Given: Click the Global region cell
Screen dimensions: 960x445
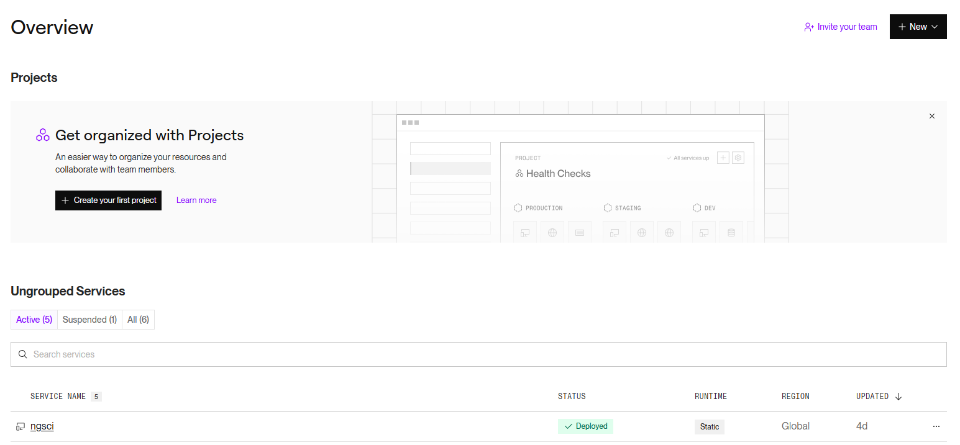Looking at the screenshot, I should [795, 426].
